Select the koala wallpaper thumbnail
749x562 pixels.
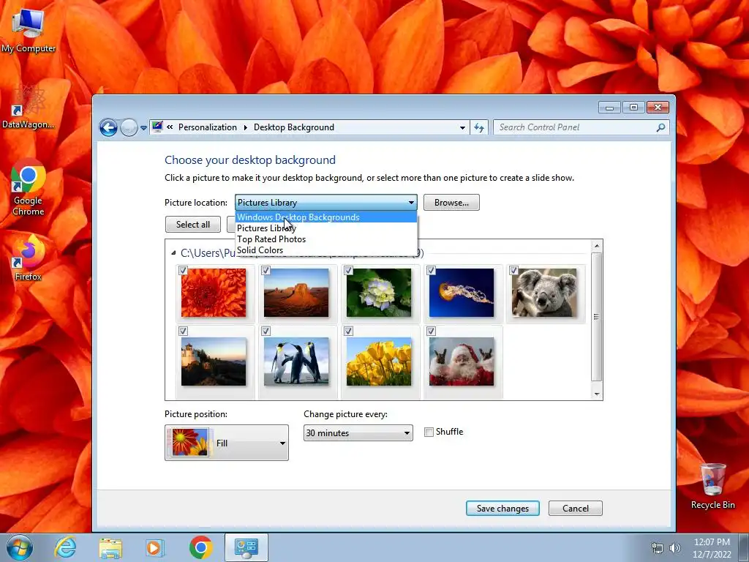[x=544, y=293]
